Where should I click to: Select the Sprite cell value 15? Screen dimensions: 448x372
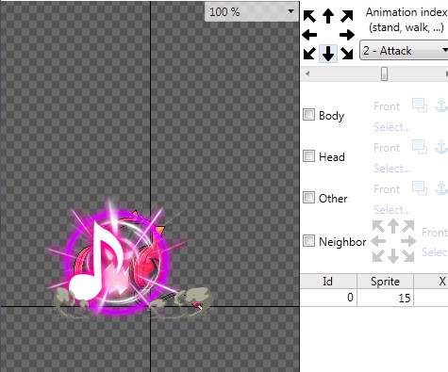(x=385, y=298)
